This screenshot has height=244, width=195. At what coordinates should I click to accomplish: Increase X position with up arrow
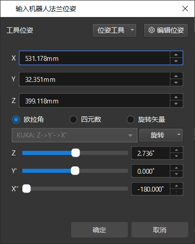pyautogui.click(x=176, y=55)
